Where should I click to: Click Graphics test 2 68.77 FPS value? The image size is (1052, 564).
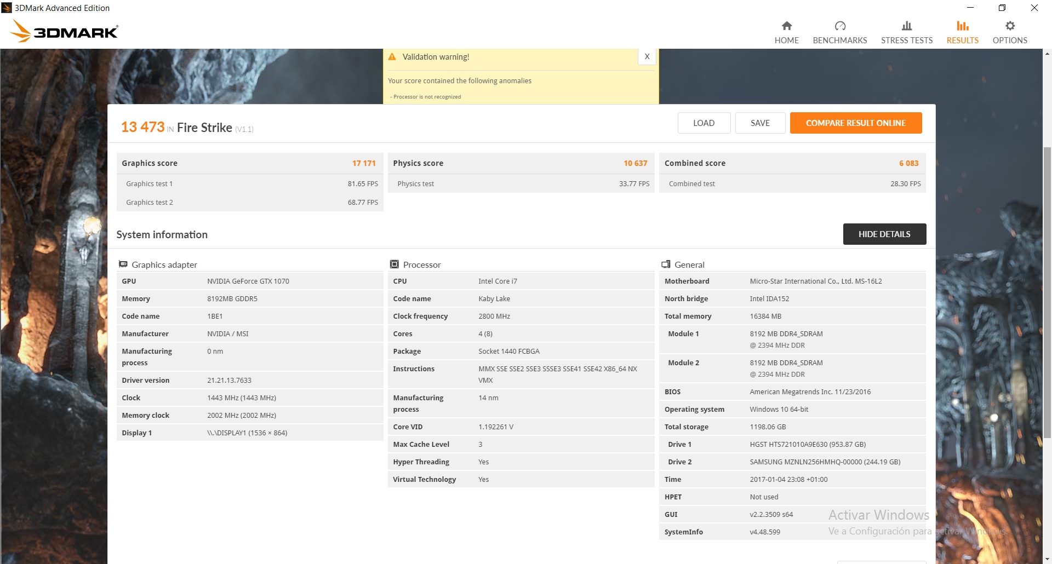point(363,203)
